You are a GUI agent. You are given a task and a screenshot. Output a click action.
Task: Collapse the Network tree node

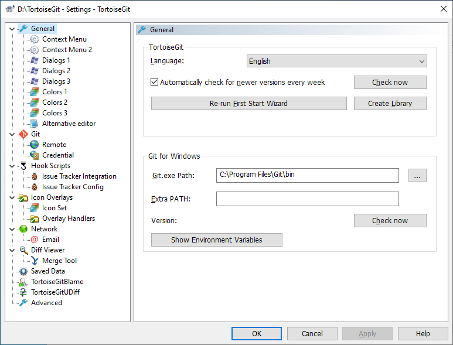(12, 229)
